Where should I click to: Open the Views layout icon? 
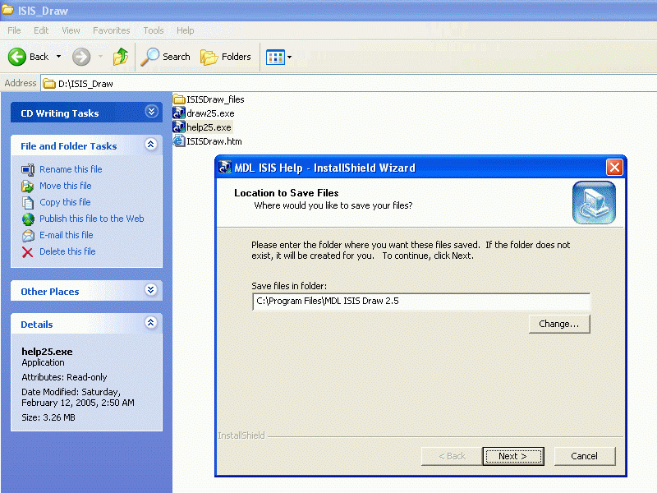275,57
